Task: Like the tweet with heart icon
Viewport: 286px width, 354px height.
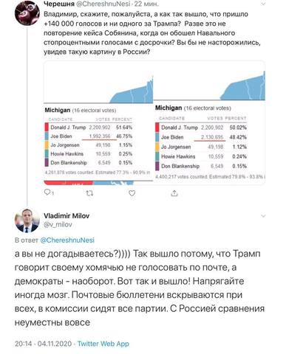Action: (132, 193)
